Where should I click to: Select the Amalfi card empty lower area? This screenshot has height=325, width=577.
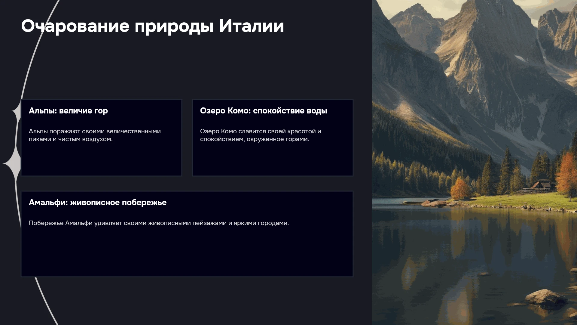187,253
